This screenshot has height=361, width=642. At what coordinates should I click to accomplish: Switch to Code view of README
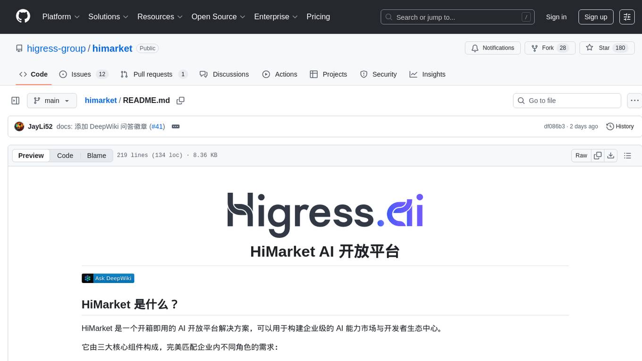pyautogui.click(x=65, y=155)
